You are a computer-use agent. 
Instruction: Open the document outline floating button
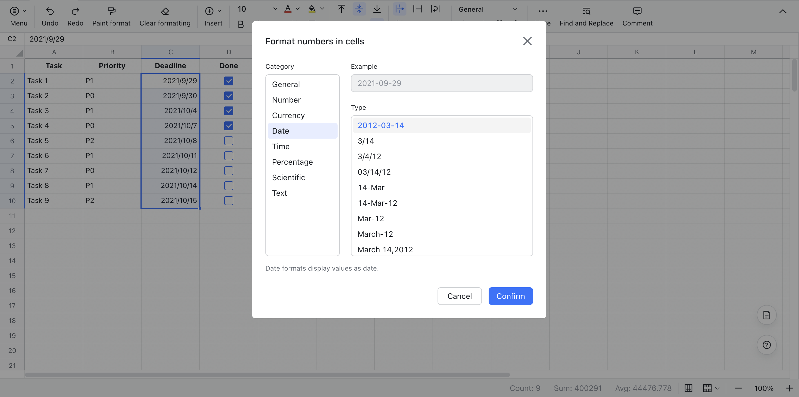[767, 315]
